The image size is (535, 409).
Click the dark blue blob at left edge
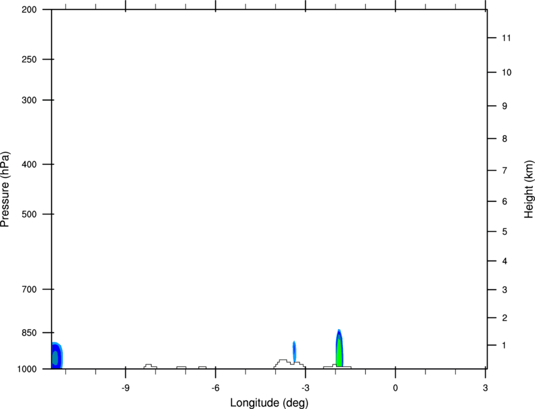tap(56, 356)
